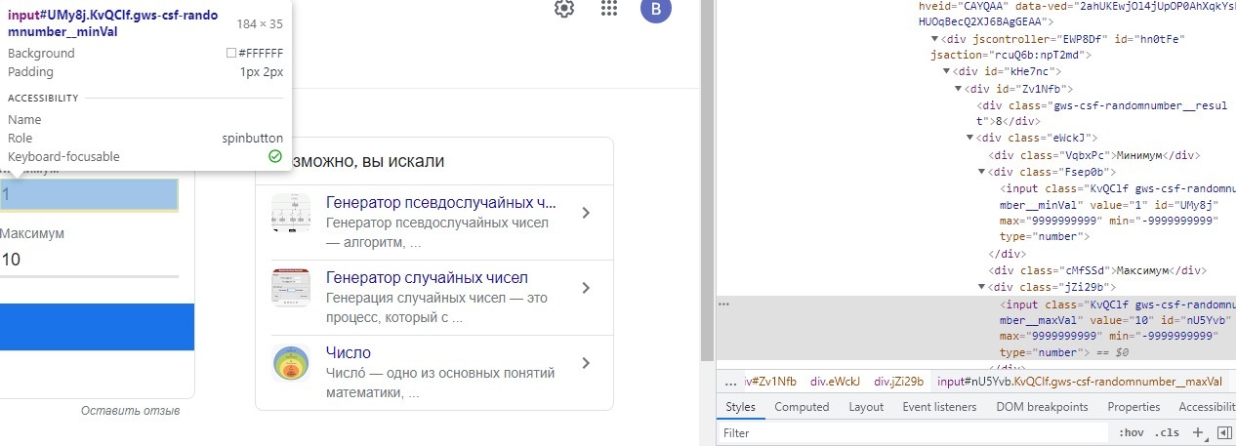Viewport: 1237px width, 446px height.
Task: Click the Генератор случайных чисел thumbnail
Action: 290,288
